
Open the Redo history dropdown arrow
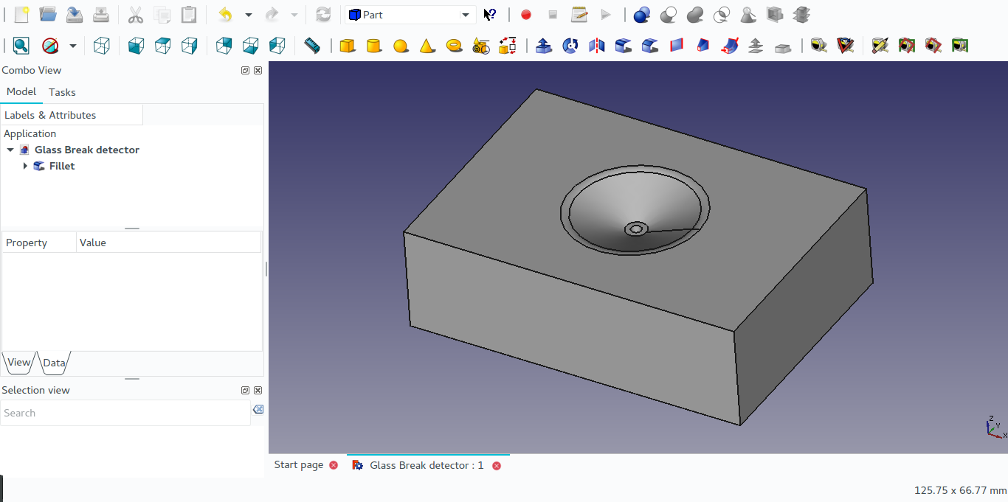294,15
